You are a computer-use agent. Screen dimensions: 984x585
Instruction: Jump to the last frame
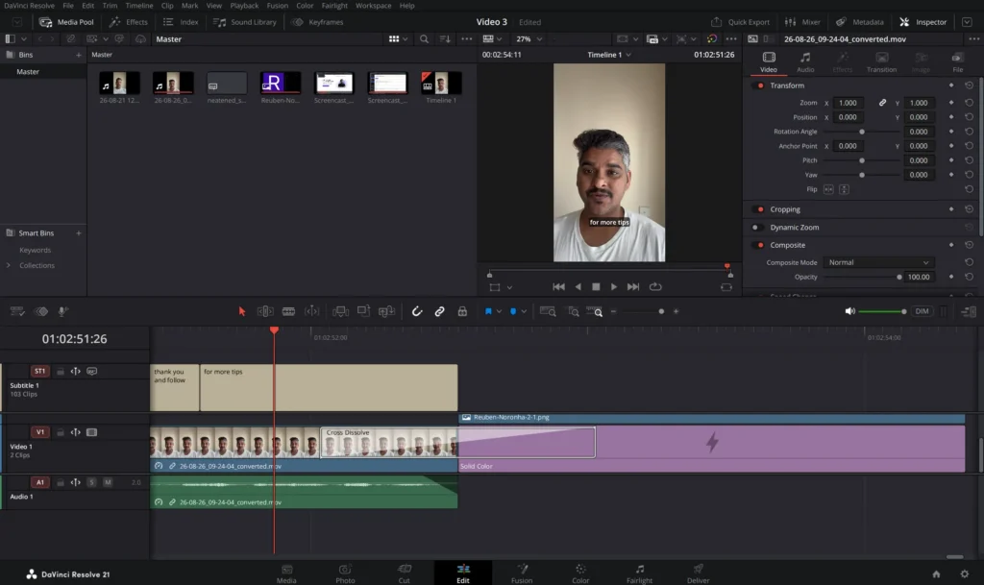click(633, 287)
